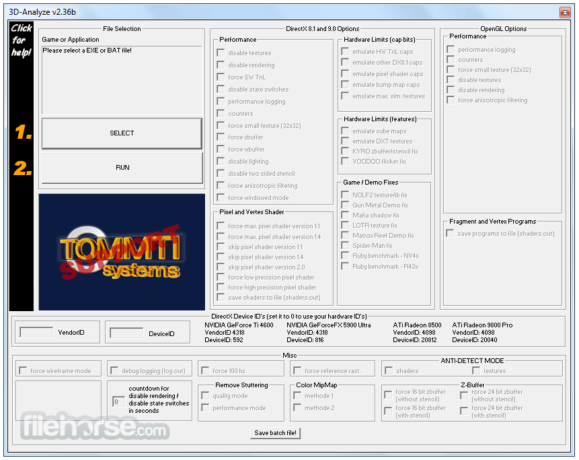Screen dimensions: 579x460
Task: Click the Save batch file! button
Action: [275, 433]
